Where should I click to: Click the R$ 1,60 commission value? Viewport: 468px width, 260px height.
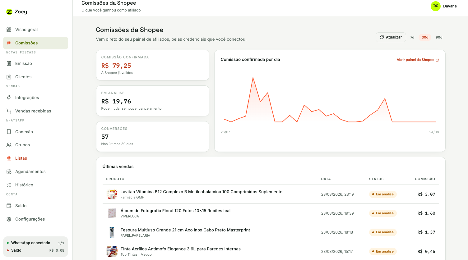(426, 213)
